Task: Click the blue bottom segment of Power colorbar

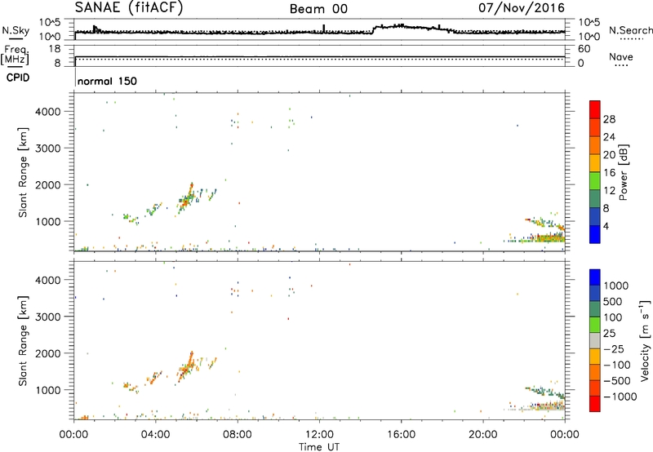Action: coord(595,234)
